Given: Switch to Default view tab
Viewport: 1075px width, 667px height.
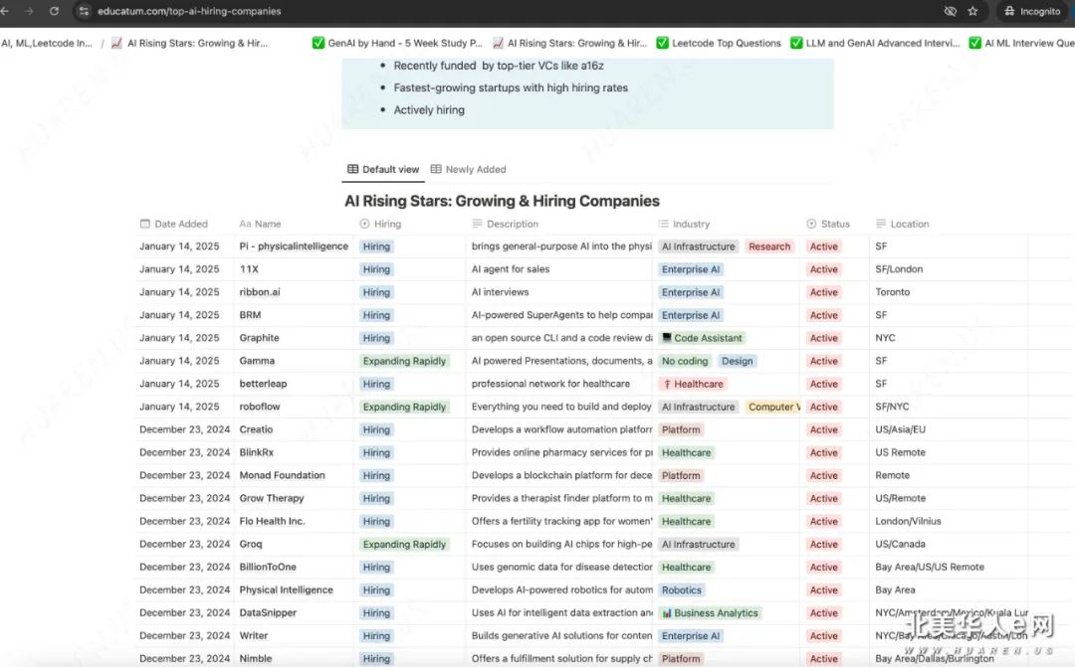Looking at the screenshot, I should coord(383,169).
